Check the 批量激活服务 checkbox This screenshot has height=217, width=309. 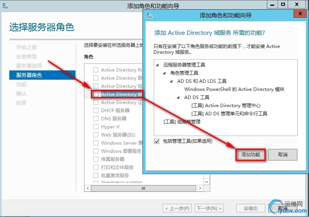pyautogui.click(x=96, y=175)
